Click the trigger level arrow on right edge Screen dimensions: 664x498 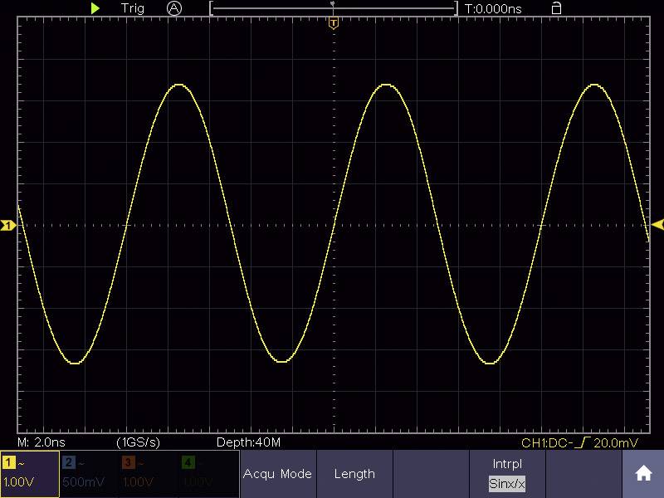657,222
